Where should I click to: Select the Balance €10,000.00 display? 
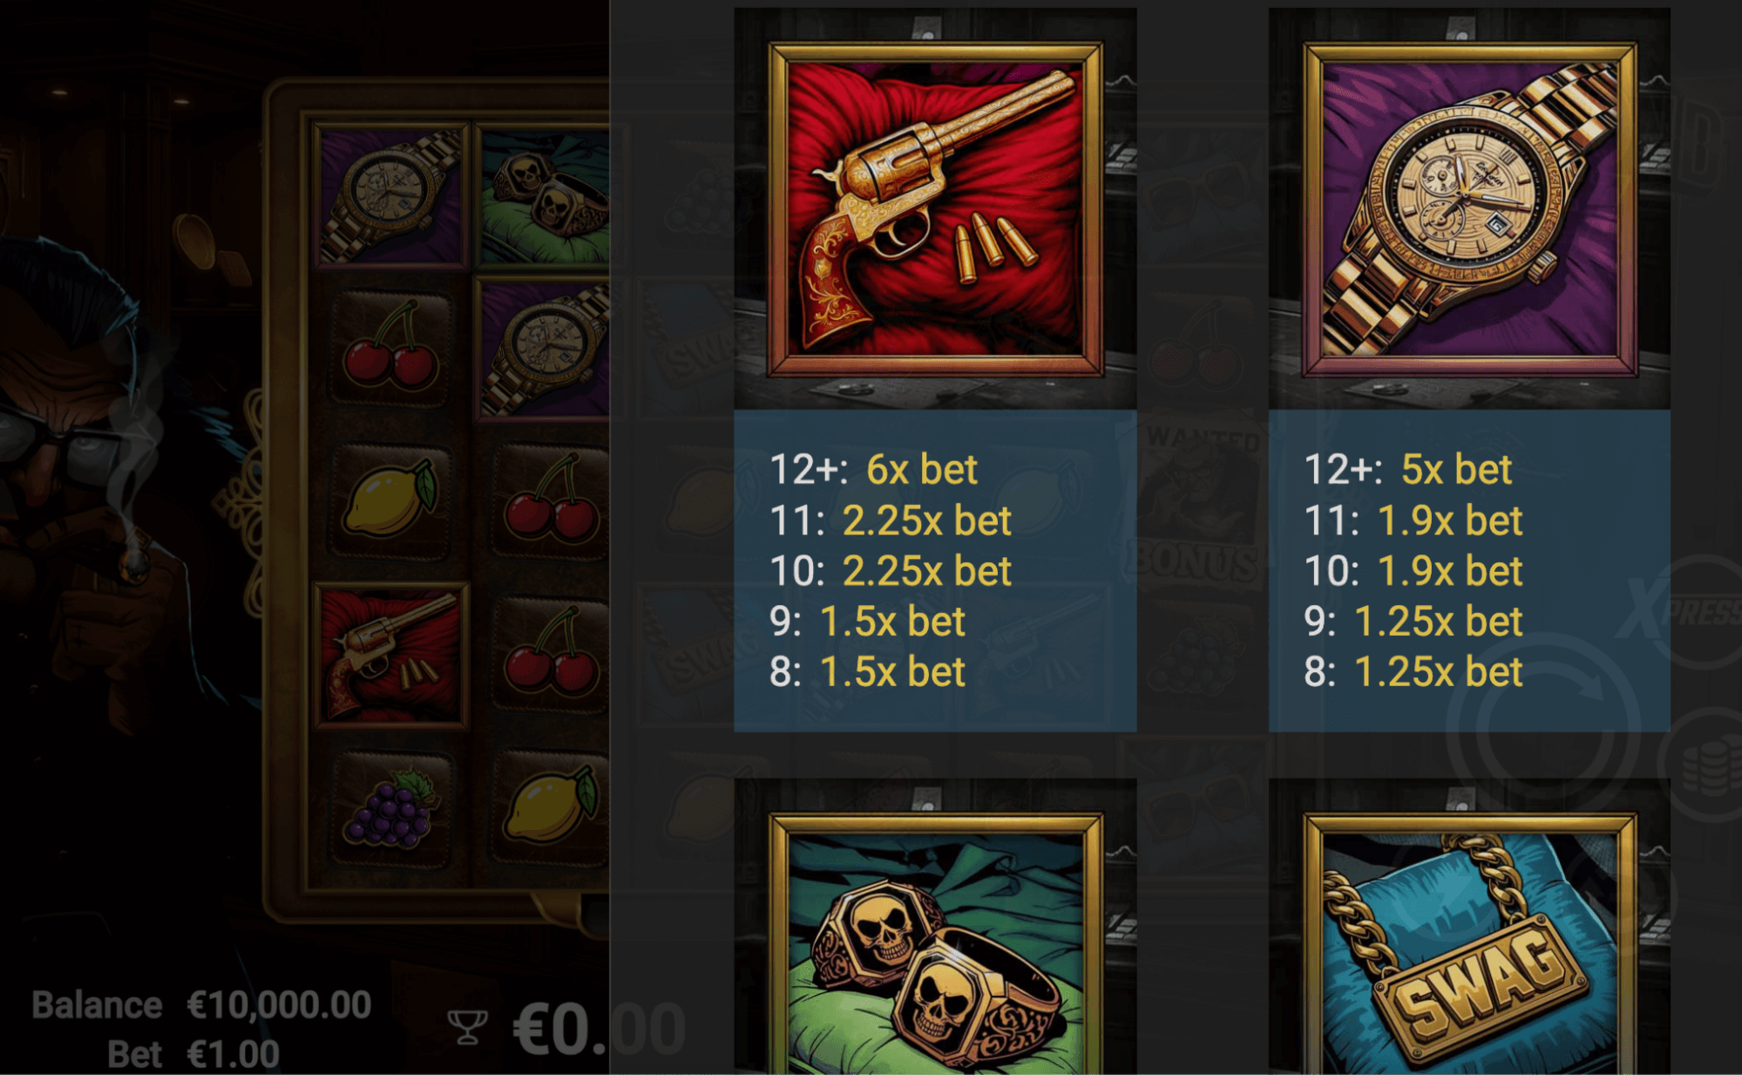point(202,1005)
